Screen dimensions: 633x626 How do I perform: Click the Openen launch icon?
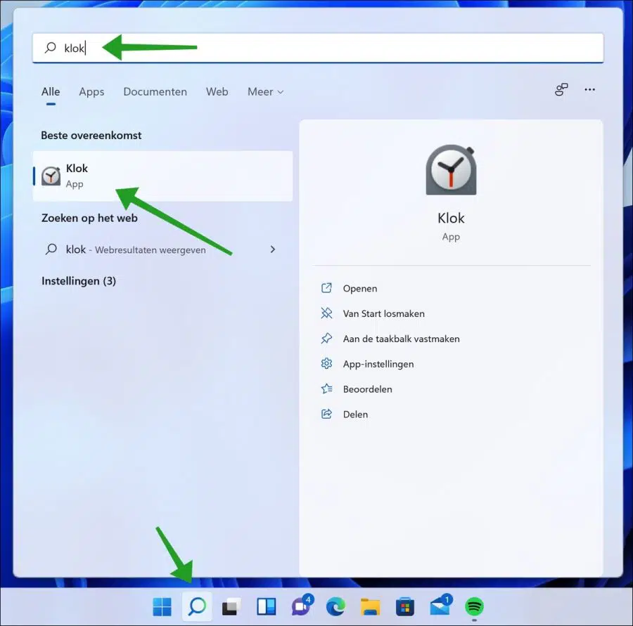click(x=326, y=288)
